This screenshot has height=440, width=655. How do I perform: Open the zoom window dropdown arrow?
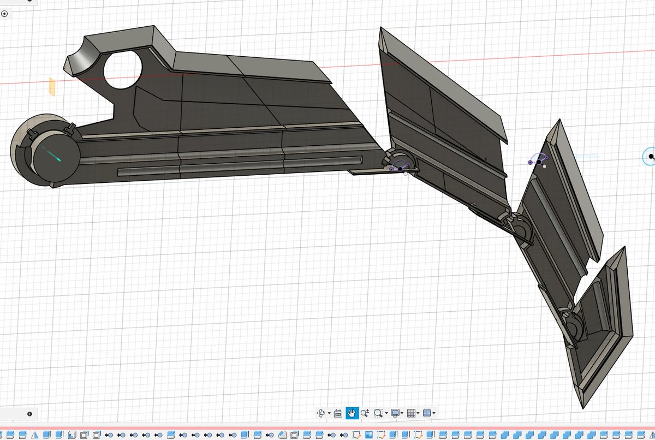click(386, 413)
